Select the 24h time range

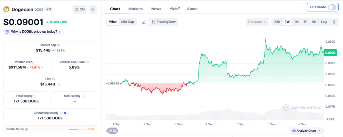coord(277,22)
